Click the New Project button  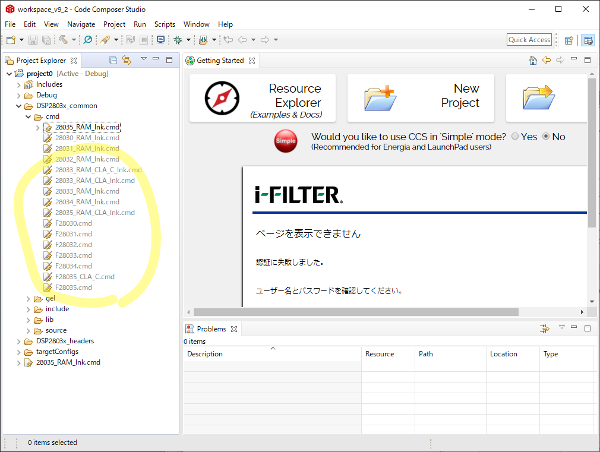coord(422,98)
